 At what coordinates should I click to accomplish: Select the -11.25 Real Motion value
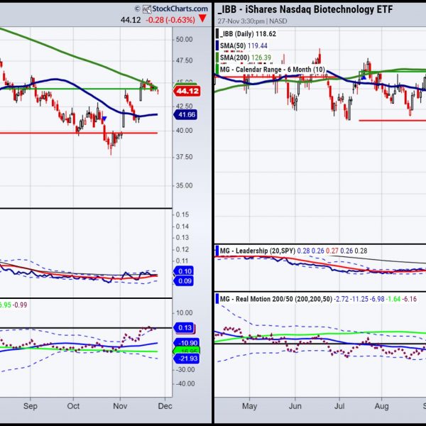359,299
